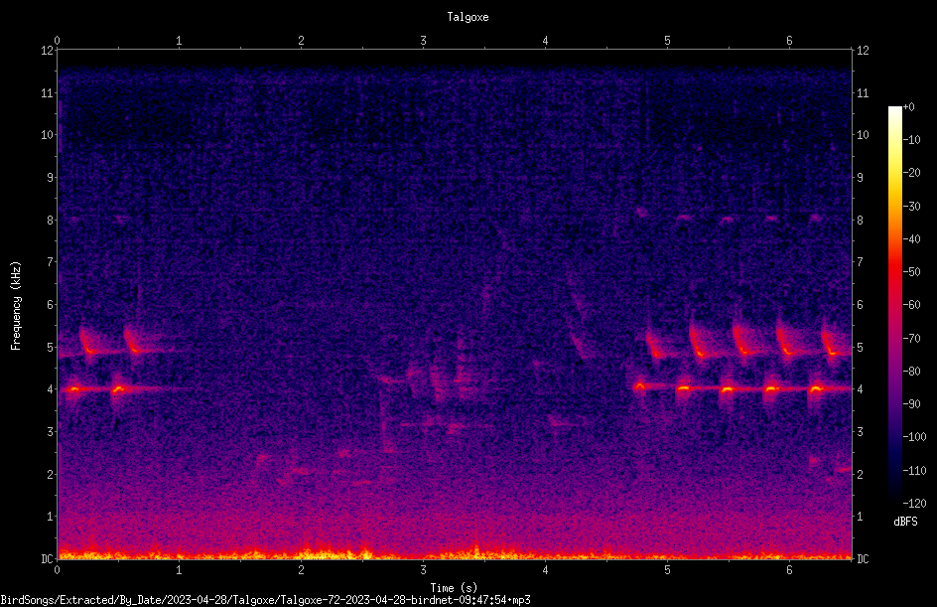The height and width of the screenshot is (607, 937).
Task: Click the faint 8 kHz harmonic near 5 seconds
Action: pyautogui.click(x=641, y=211)
